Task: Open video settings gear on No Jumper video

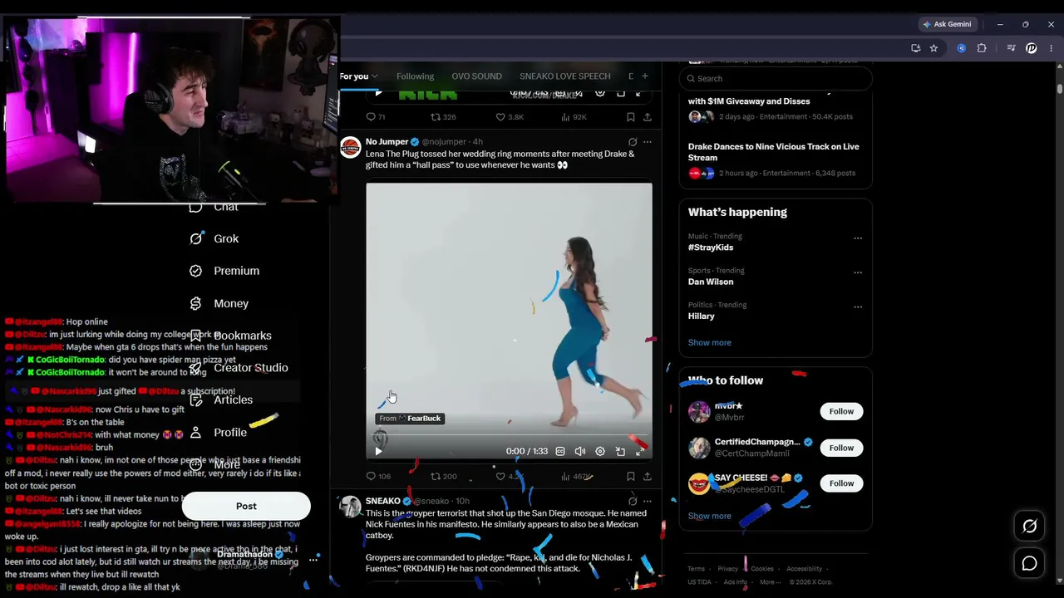Action: pyautogui.click(x=600, y=451)
